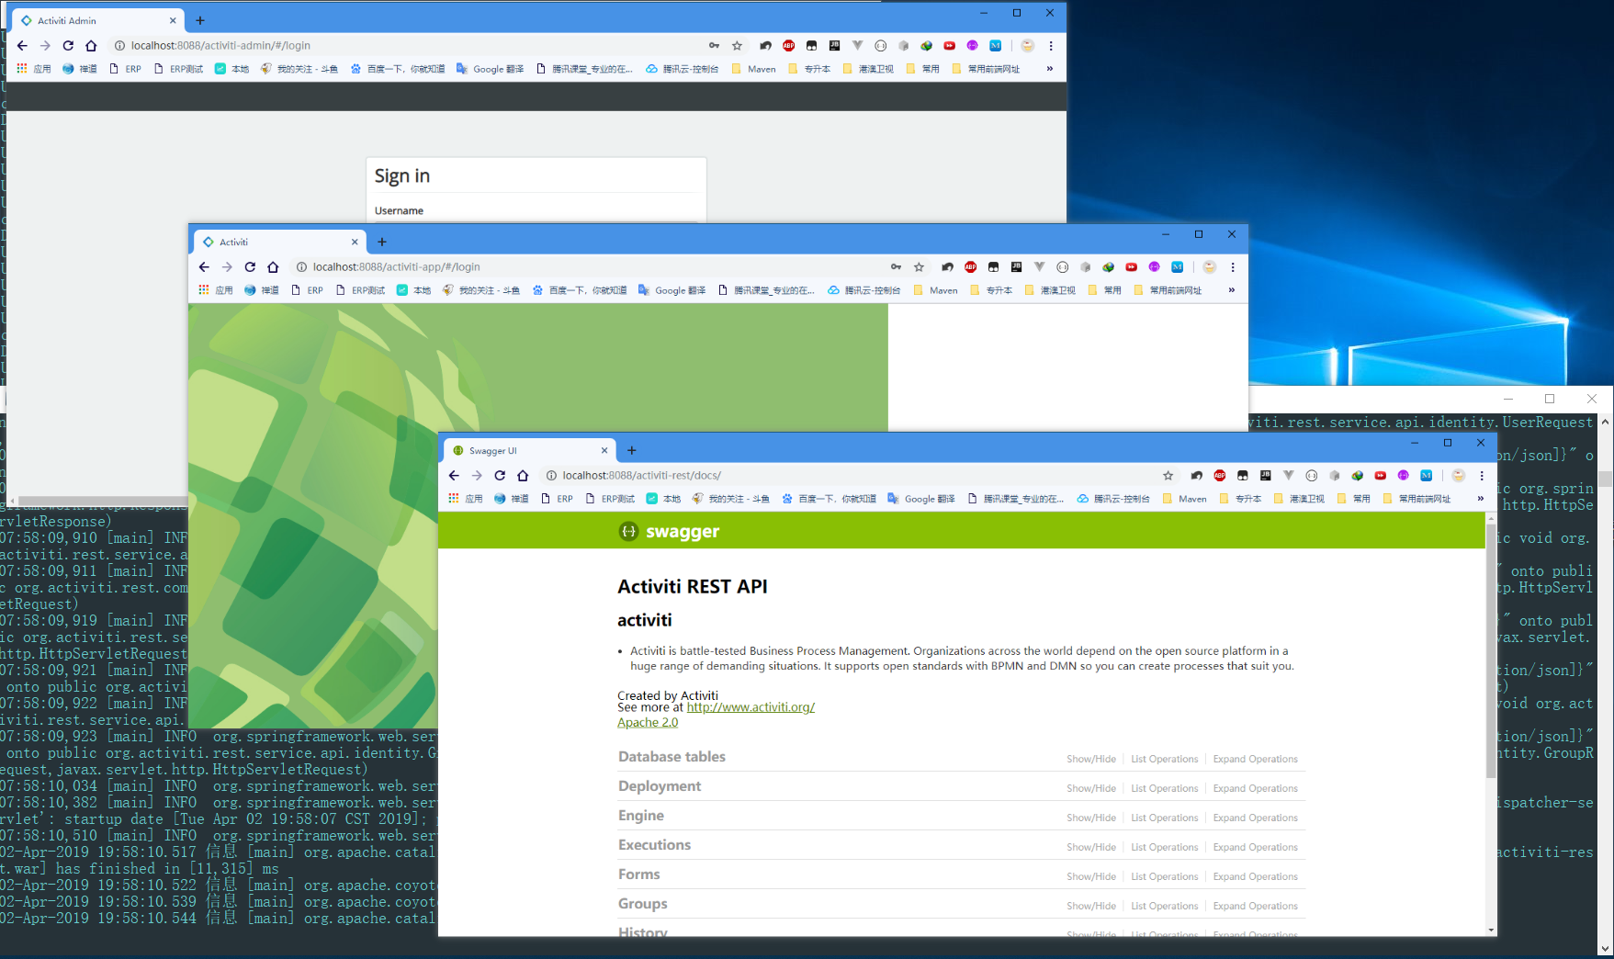The height and width of the screenshot is (959, 1614).
Task: Open Chrome menu in Activiti Admin window
Action: click(x=1051, y=45)
